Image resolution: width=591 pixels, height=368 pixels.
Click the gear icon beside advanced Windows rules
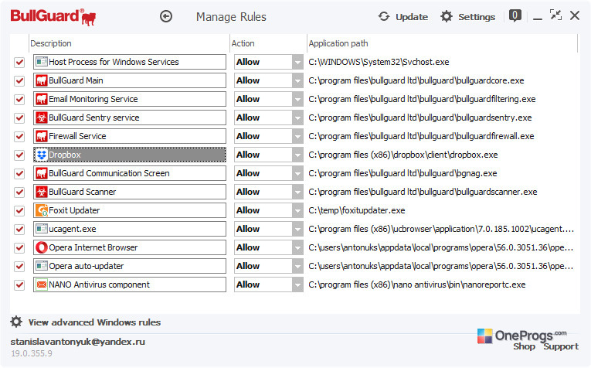(16, 322)
